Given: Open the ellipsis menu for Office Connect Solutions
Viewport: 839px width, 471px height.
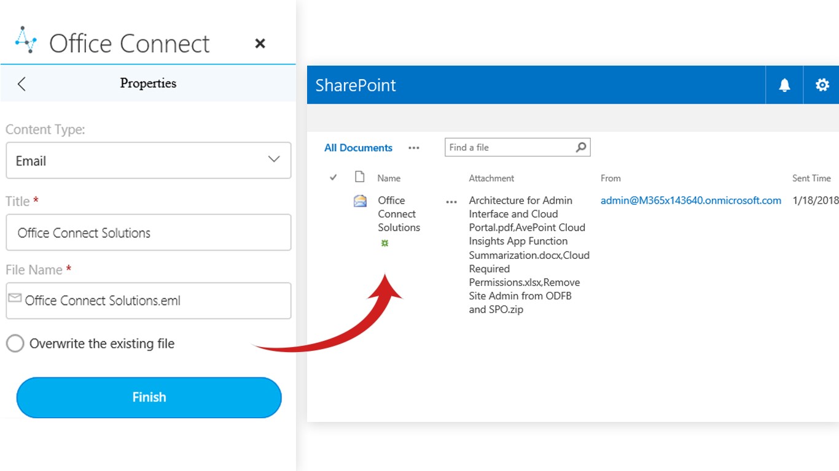Looking at the screenshot, I should coord(451,202).
